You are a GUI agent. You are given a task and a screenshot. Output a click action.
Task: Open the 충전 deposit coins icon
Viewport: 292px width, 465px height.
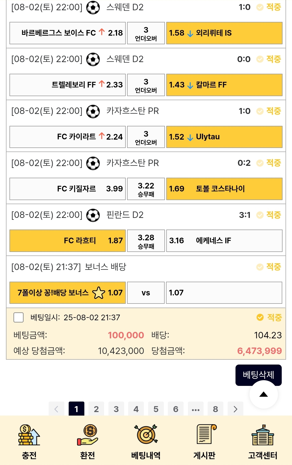point(29,435)
